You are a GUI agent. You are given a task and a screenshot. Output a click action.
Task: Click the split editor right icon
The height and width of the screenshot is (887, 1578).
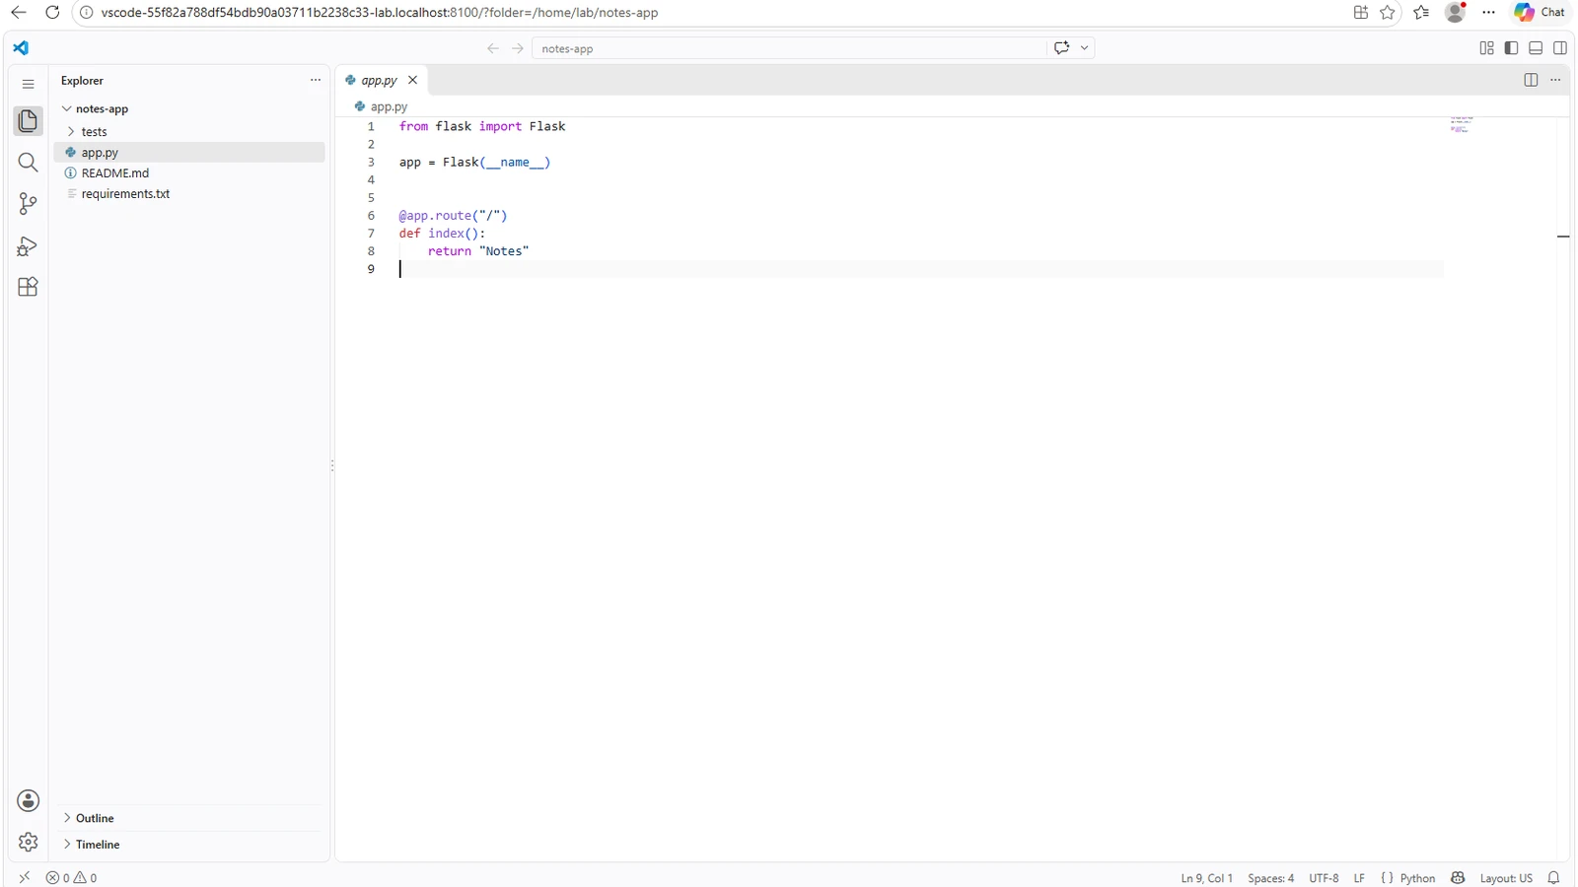pyautogui.click(x=1531, y=80)
